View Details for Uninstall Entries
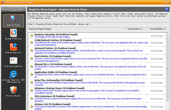The width and height of the screenshot is (171, 110). [x=157, y=51]
